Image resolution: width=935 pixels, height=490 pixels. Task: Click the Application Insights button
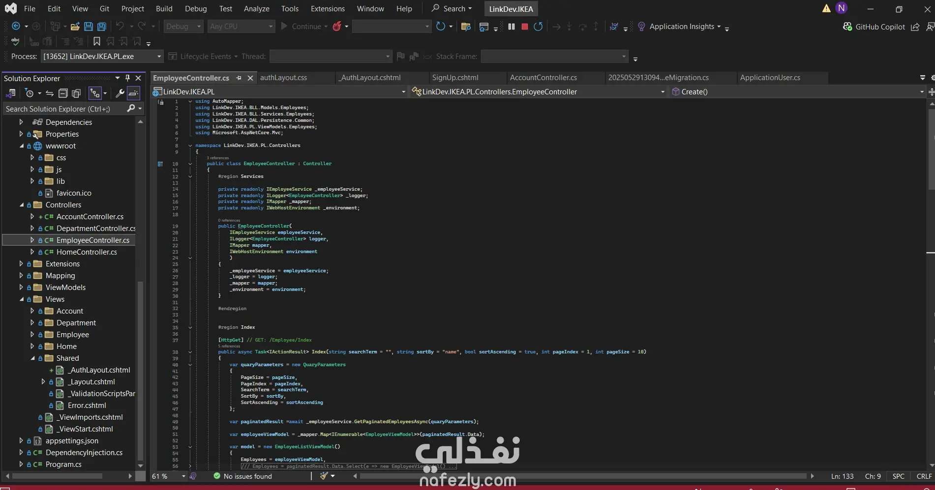click(681, 27)
